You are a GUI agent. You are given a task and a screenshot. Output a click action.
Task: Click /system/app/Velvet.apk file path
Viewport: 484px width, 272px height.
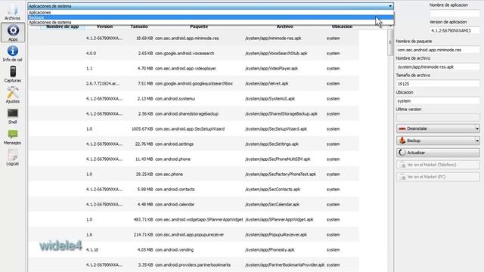click(267, 84)
